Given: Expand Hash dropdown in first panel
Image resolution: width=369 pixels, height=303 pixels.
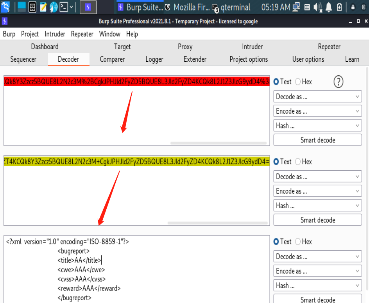Looking at the screenshot, I should (x=317, y=125).
